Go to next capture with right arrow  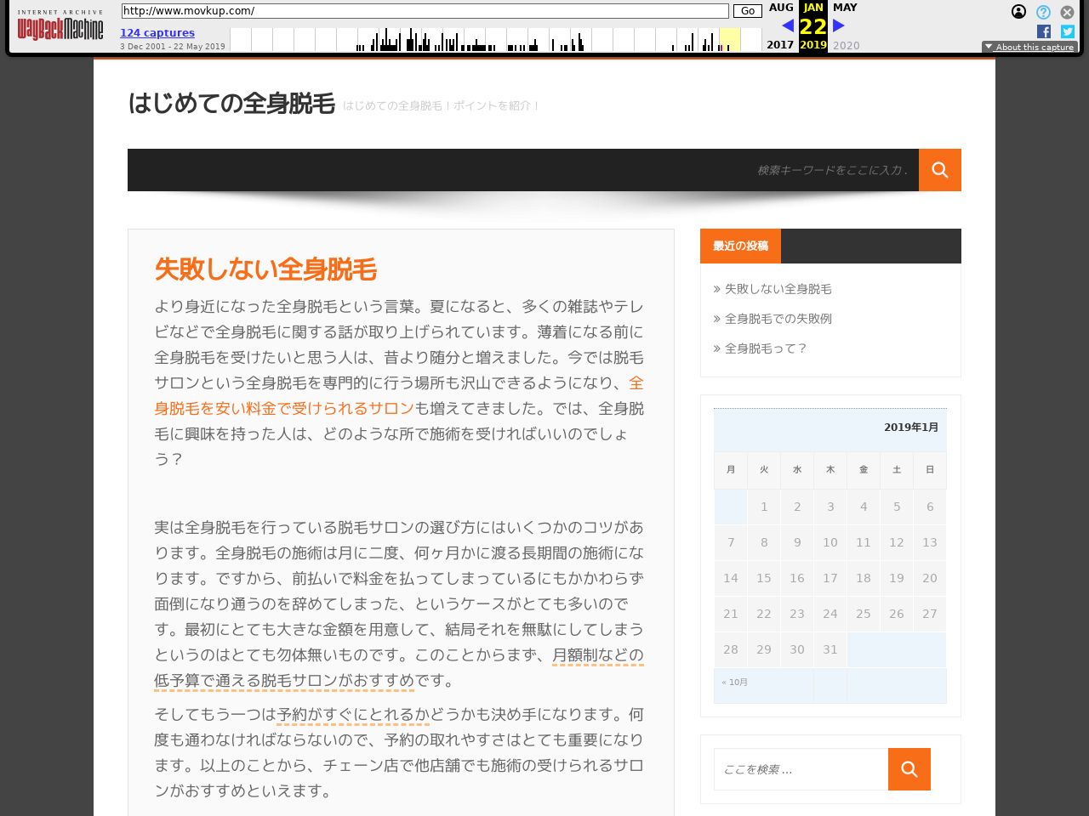coord(839,25)
